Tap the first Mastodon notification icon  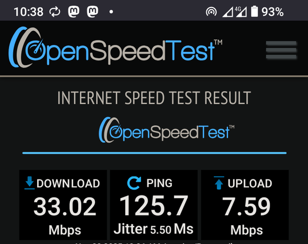pyautogui.click(x=74, y=11)
